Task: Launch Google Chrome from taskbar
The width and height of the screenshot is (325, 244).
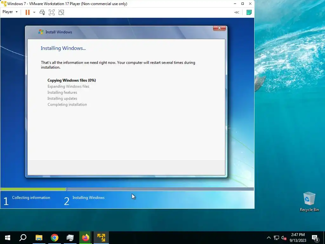Action: (55, 238)
